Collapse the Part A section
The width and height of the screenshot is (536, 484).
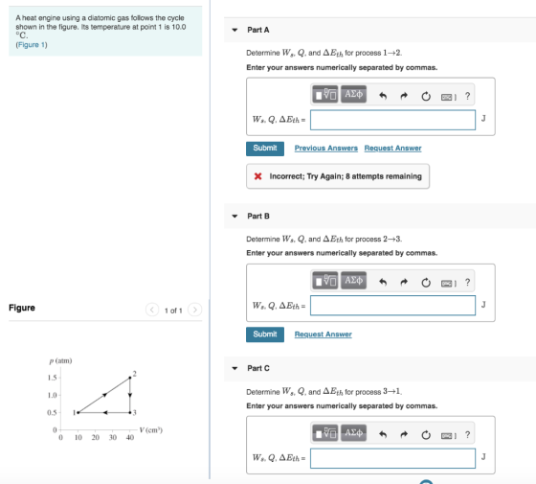(x=234, y=30)
